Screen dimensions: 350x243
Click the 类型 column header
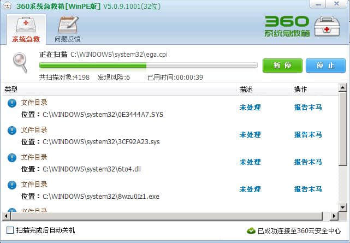11,90
